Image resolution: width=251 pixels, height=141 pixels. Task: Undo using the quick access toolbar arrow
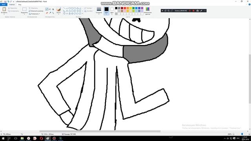pos(8,2)
